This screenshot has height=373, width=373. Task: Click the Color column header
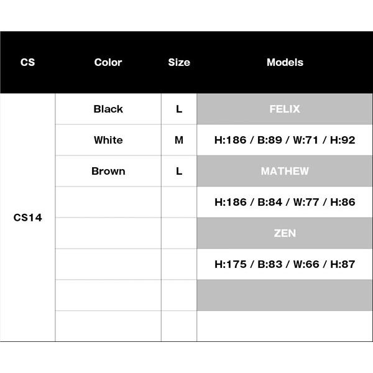tap(108, 62)
